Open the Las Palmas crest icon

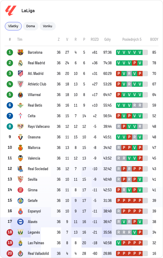click(x=20, y=243)
